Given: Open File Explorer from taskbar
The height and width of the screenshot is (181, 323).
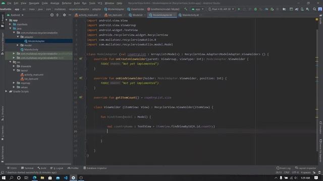Looking at the screenshot, I should [42, 177].
